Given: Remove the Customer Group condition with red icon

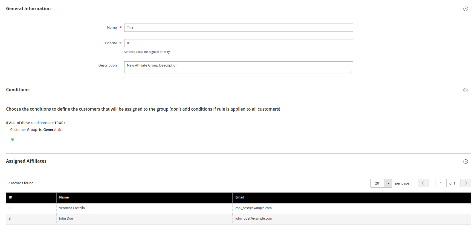Looking at the screenshot, I should coord(60,130).
